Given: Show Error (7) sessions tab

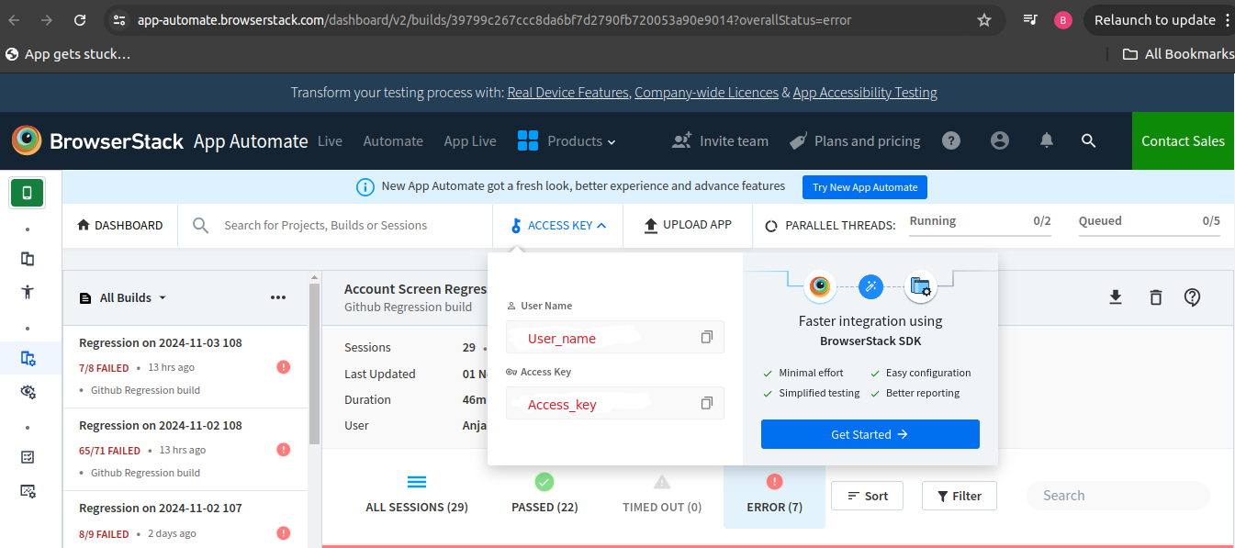Looking at the screenshot, I should point(774,496).
